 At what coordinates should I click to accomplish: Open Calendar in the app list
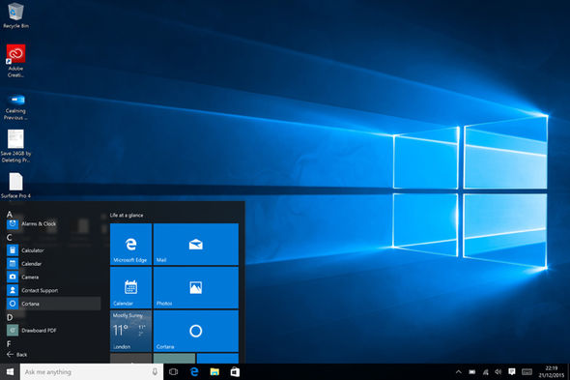pyautogui.click(x=53, y=264)
